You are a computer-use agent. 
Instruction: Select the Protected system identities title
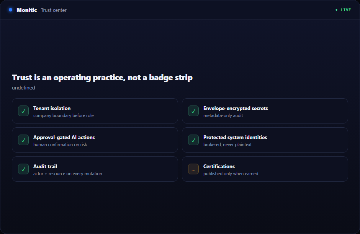(235, 137)
